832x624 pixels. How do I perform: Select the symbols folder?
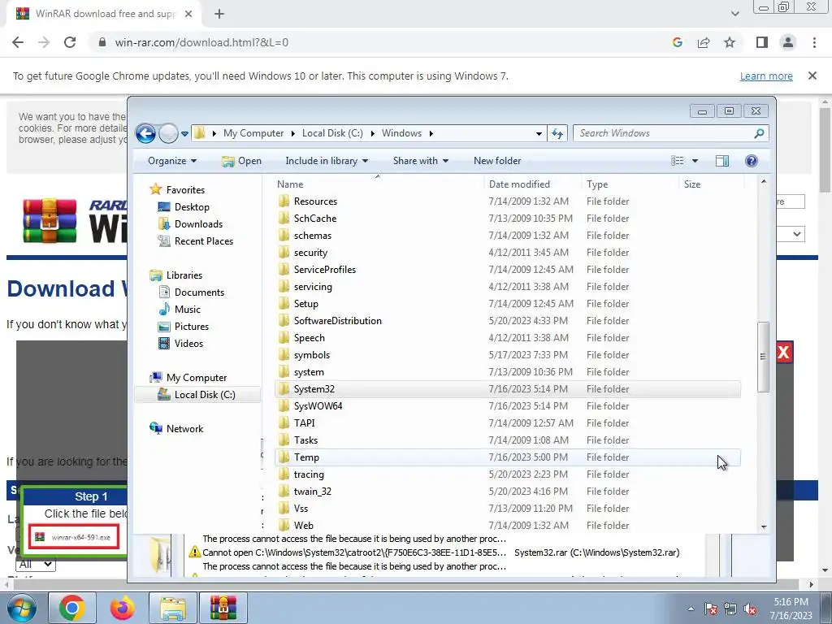[x=508, y=355]
